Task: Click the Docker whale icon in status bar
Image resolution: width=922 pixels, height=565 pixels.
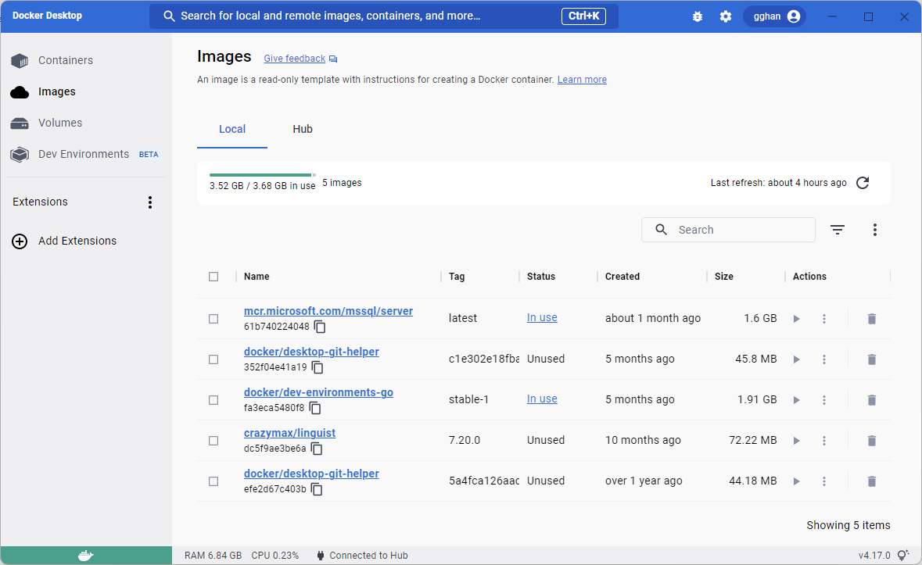Action: click(86, 556)
